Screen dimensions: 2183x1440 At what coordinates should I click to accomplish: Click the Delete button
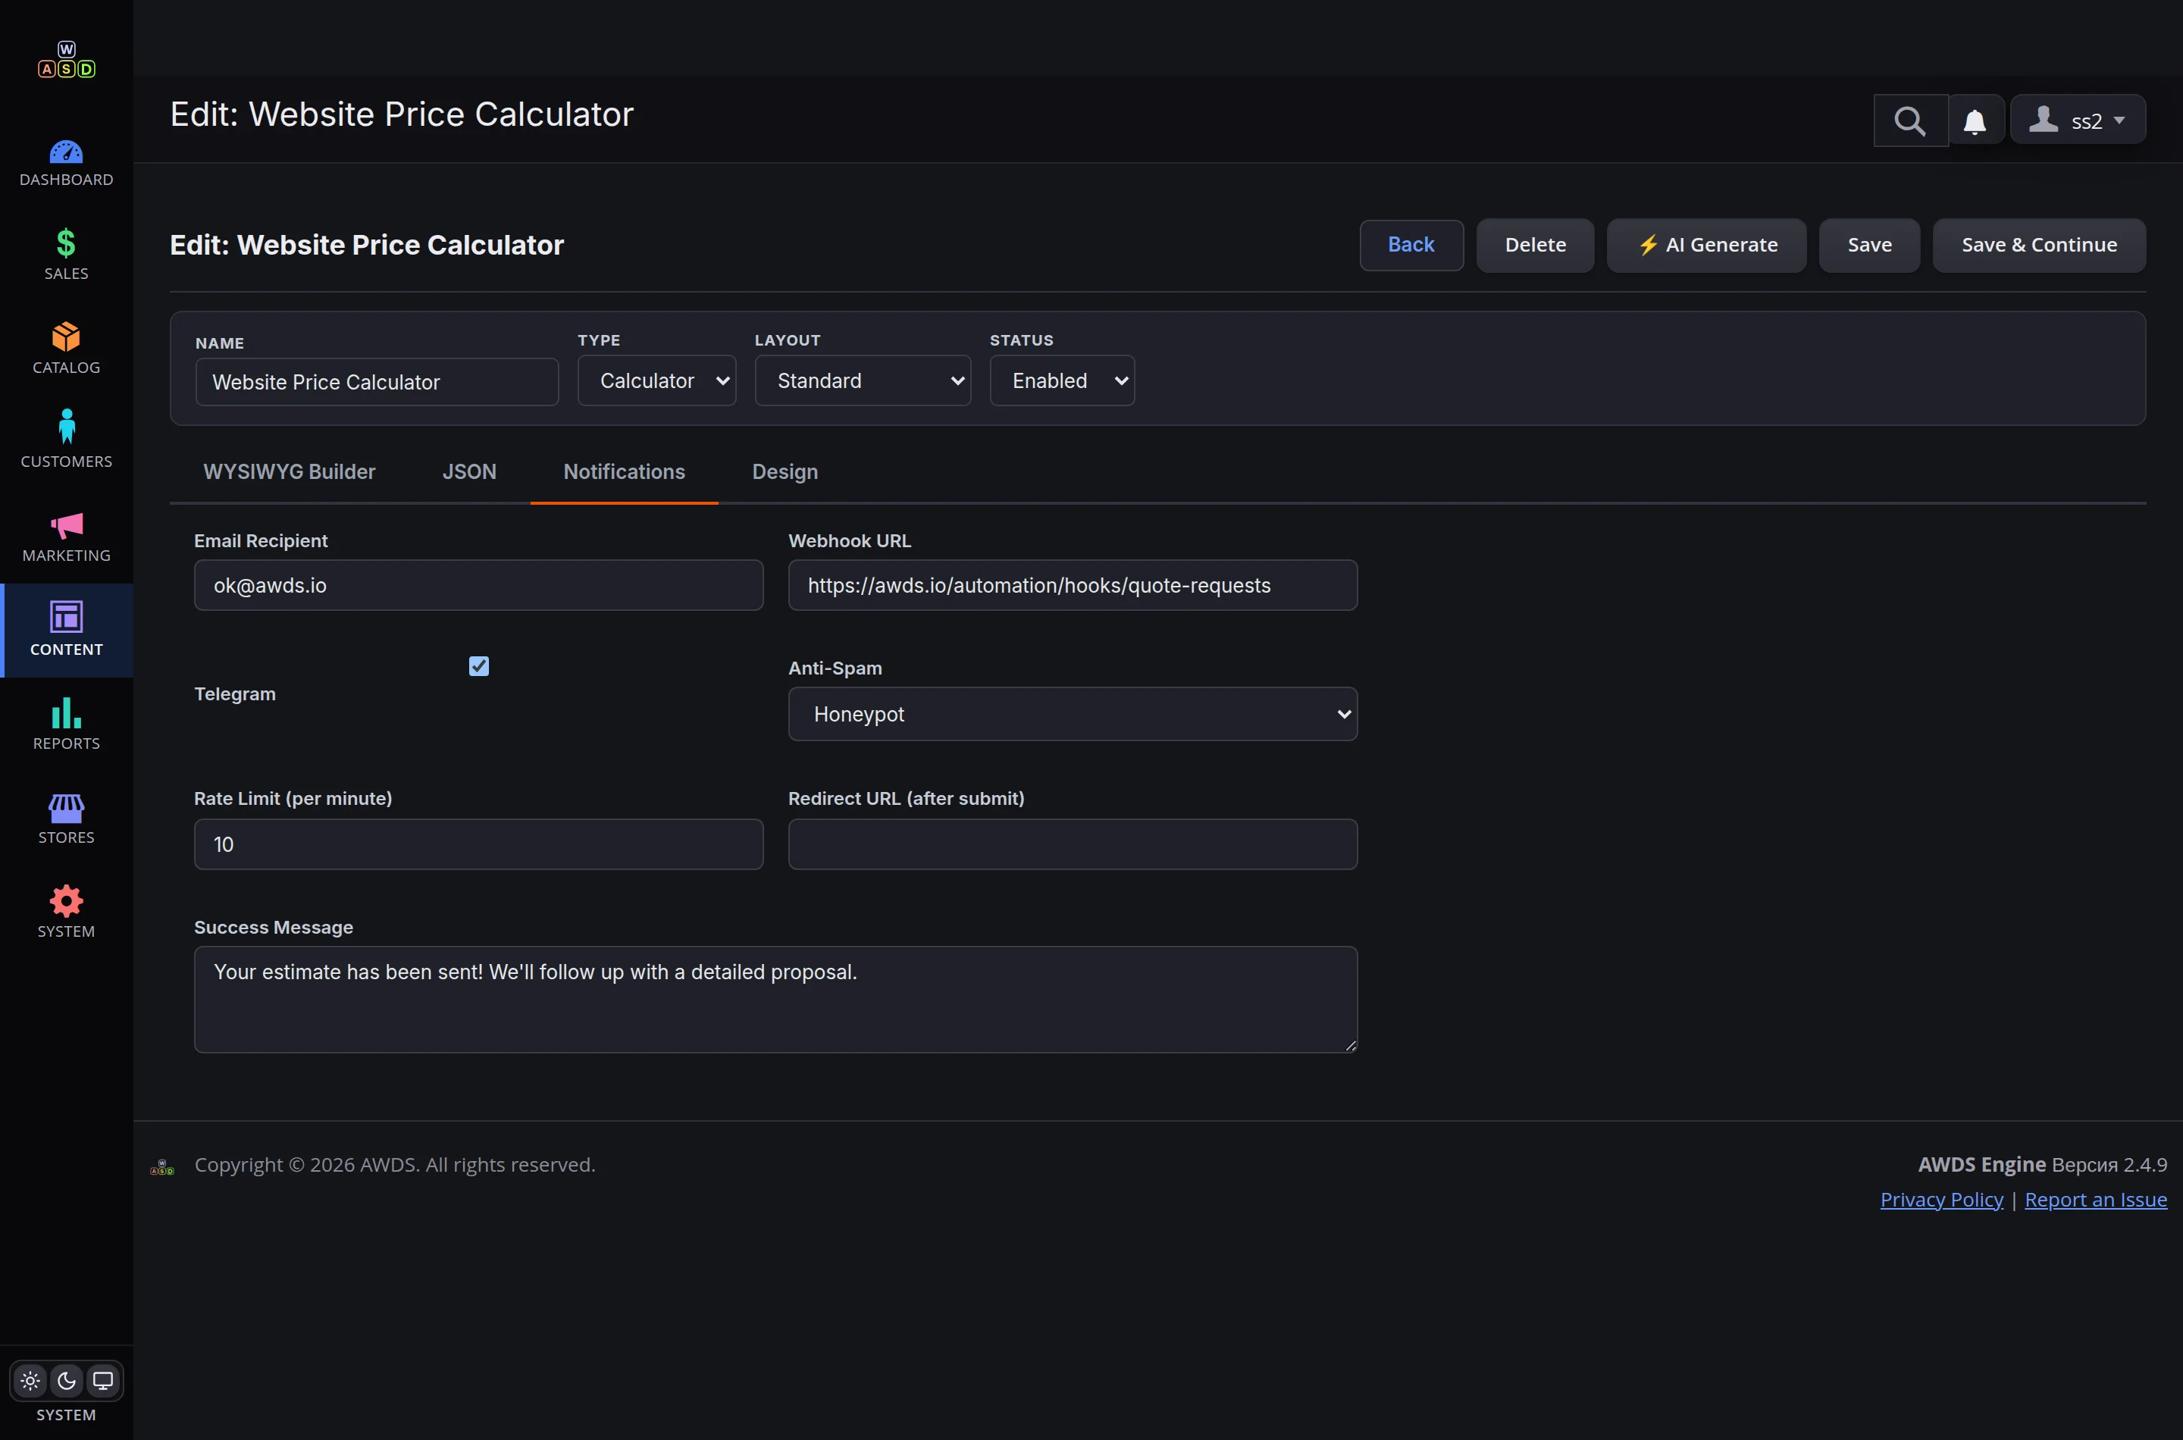[x=1536, y=244]
